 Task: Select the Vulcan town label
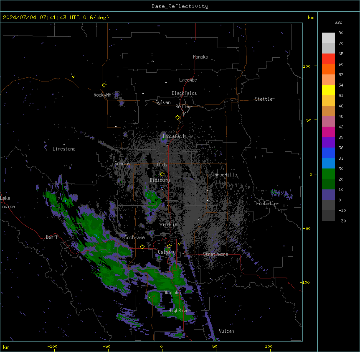point(226,331)
